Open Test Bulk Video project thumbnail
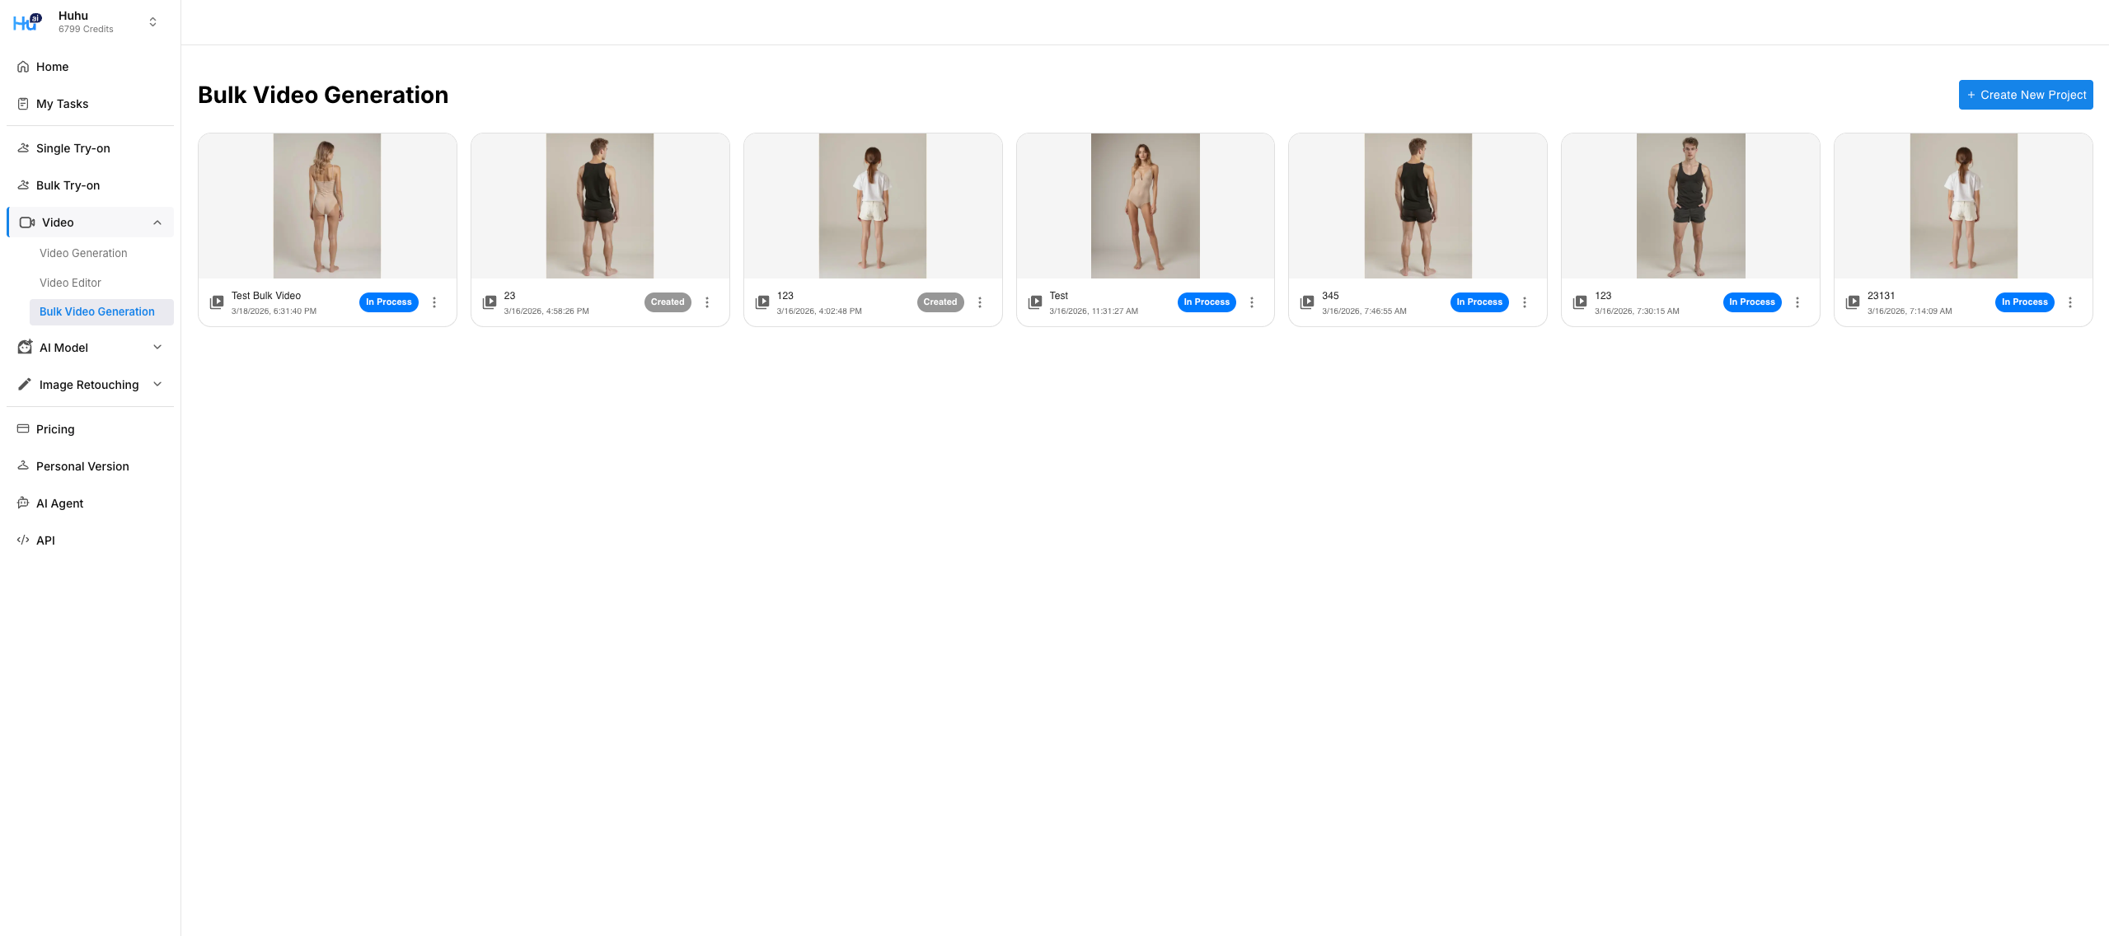This screenshot has height=936, width=2109. click(x=327, y=206)
